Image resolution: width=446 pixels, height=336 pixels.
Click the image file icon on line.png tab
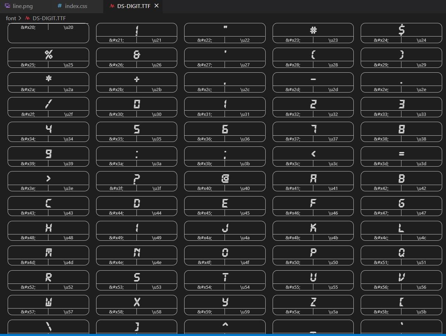tap(7, 6)
